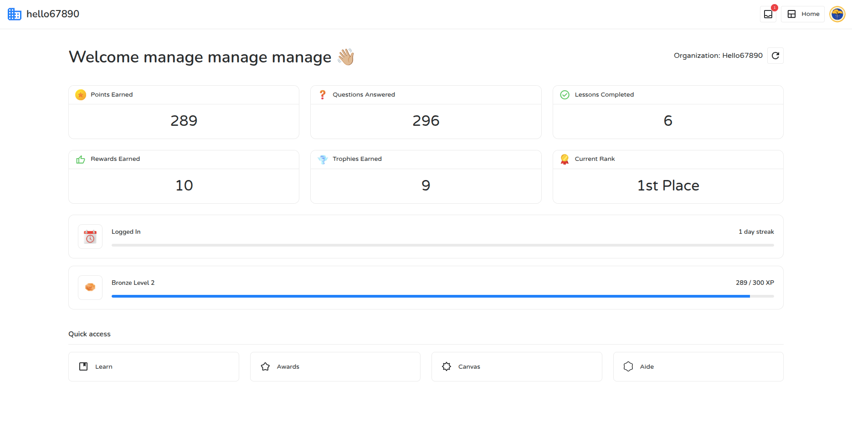Click the Current Rank medal icon

[x=565, y=159]
